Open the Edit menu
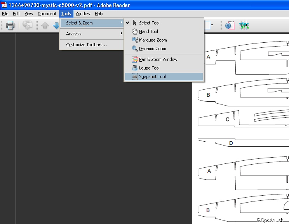The image size is (289, 224). pyautogui.click(x=16, y=14)
